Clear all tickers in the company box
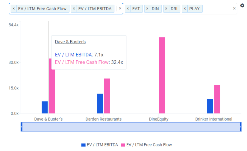Viewport: 247px width, 151px height. (x=234, y=8)
